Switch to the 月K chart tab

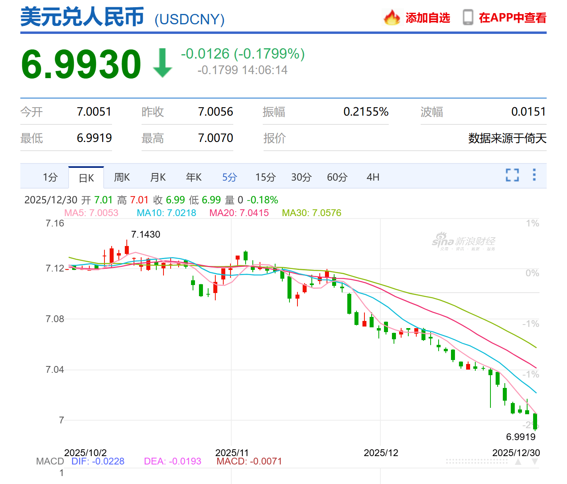tap(158, 177)
